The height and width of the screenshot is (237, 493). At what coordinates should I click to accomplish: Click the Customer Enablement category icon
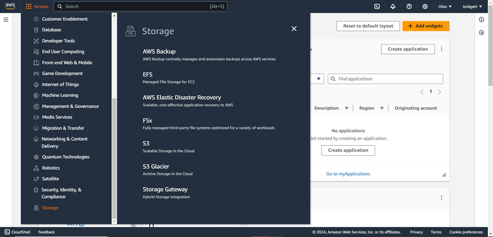coord(36,19)
